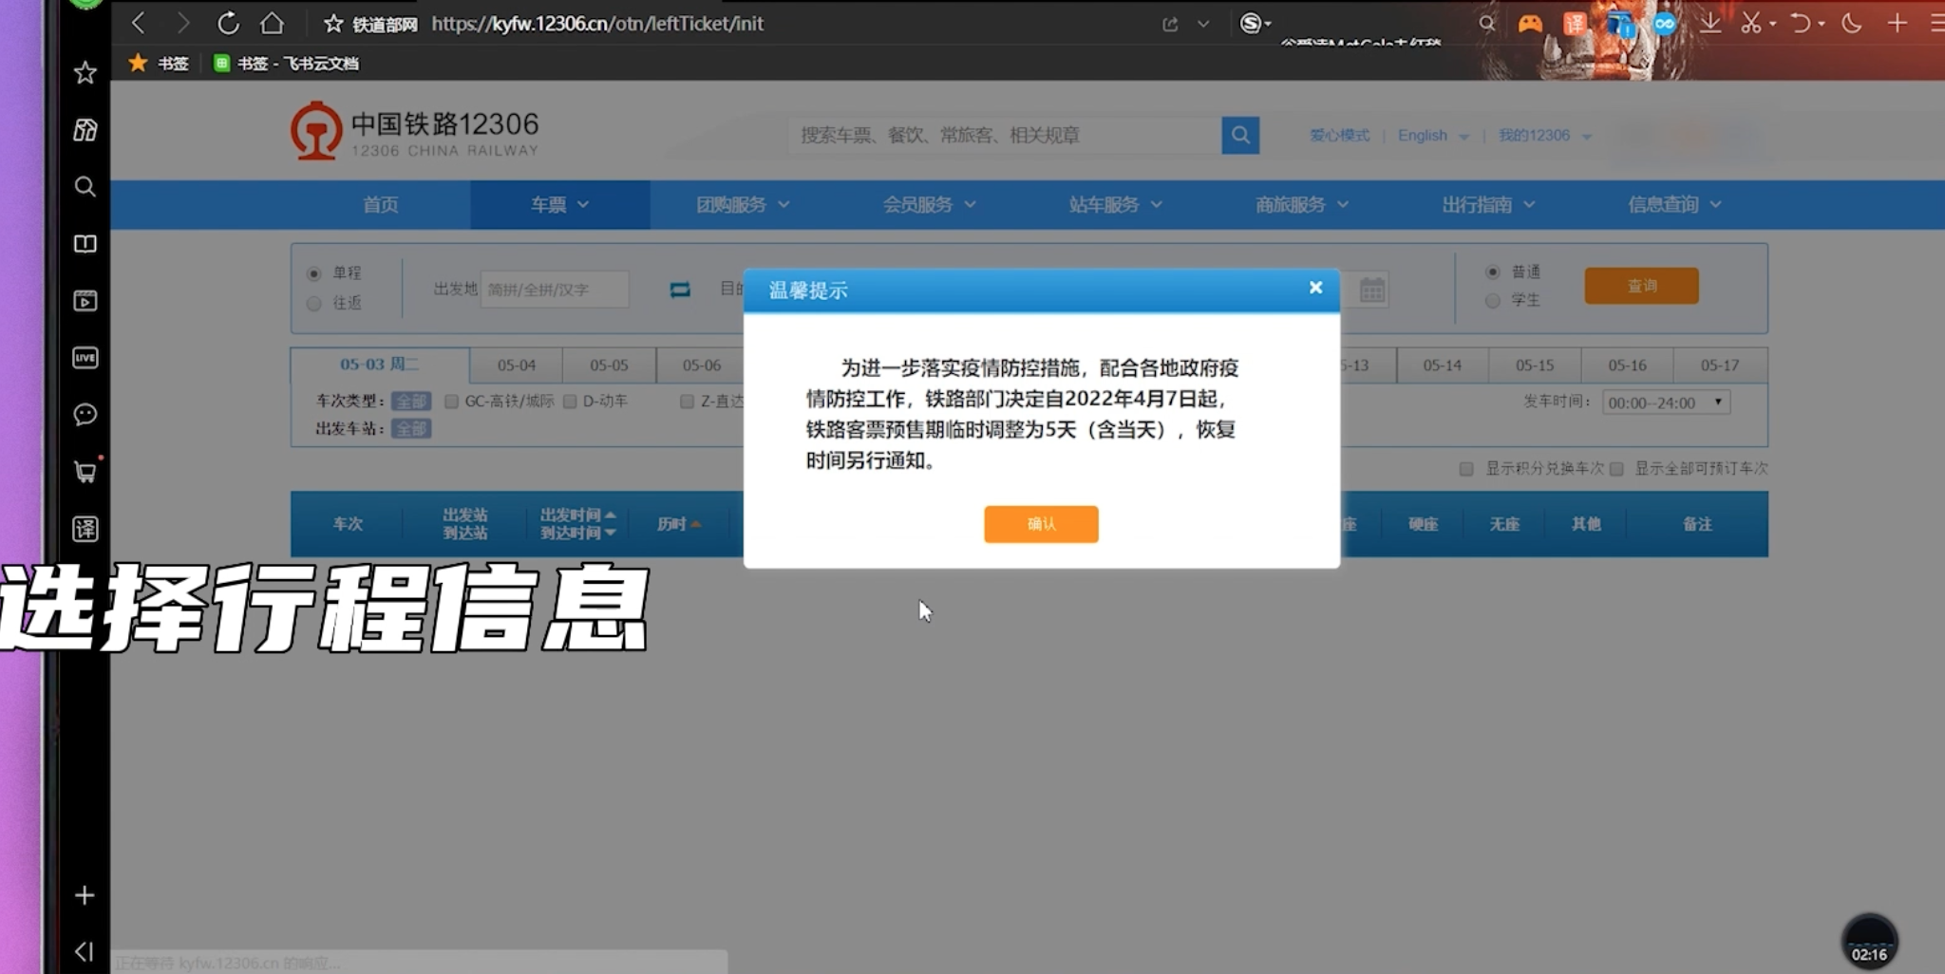Click the browser address bar
Screen dimensions: 1945x974
[665, 23]
